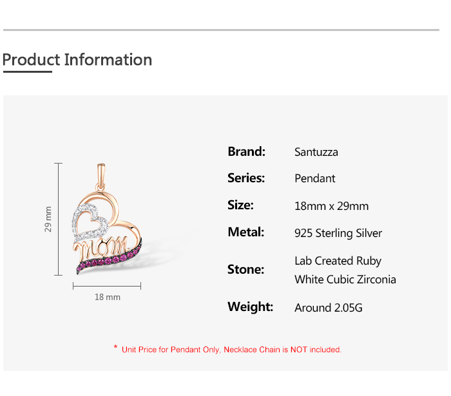Click the Santuzza brand name
The height and width of the screenshot is (396, 451).
coord(316,153)
